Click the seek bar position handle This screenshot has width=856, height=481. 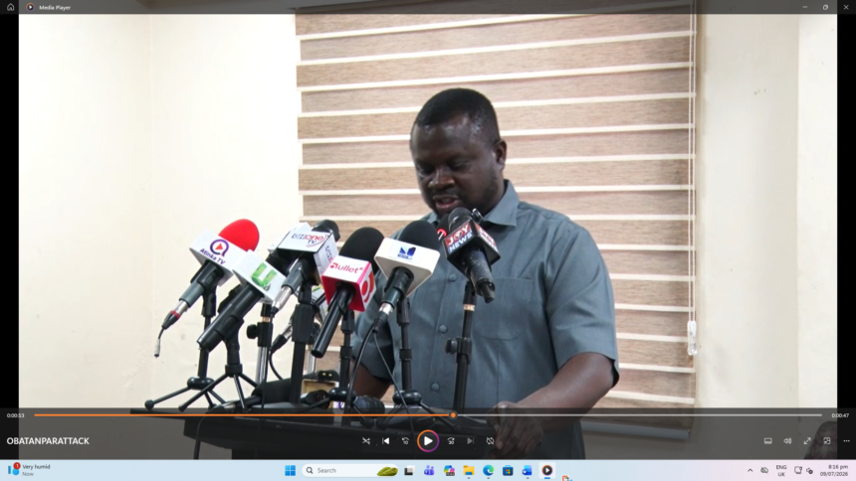(x=453, y=415)
